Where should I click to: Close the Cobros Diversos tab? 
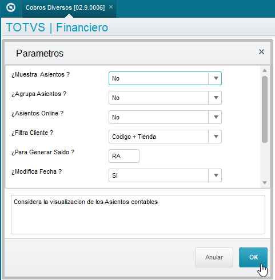[x=111, y=7]
